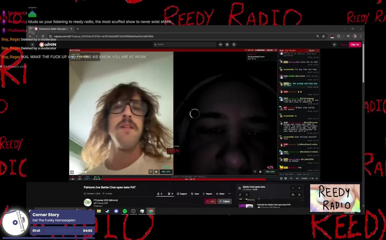
Task: Toggle the SFX ON indicator in the status bar
Action: pos(80,178)
